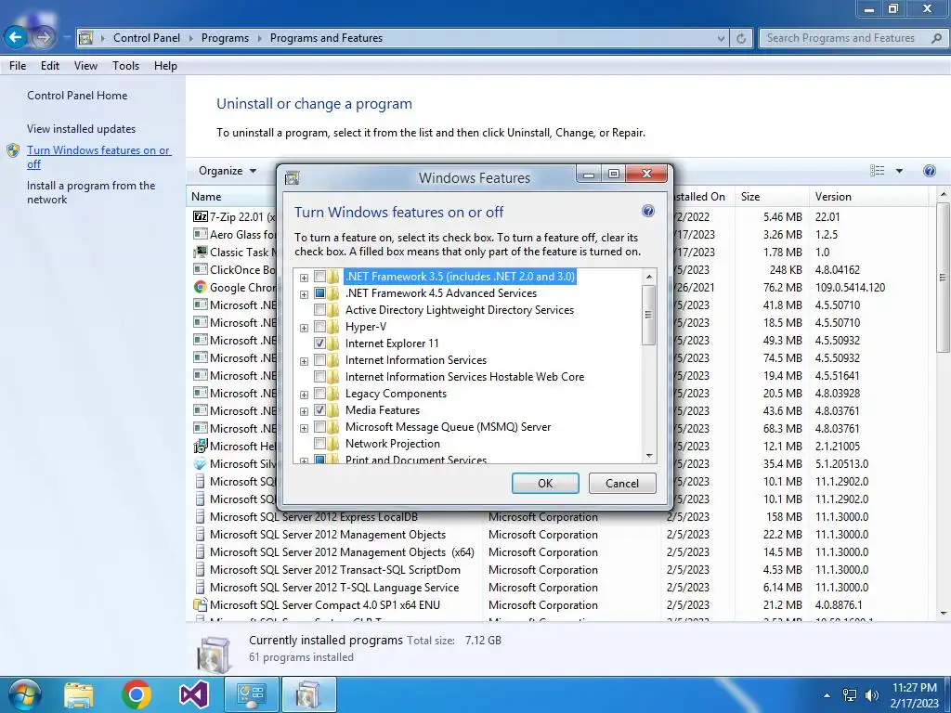Check Internet Information Services Hostable Web Core
951x713 pixels.
point(319,377)
